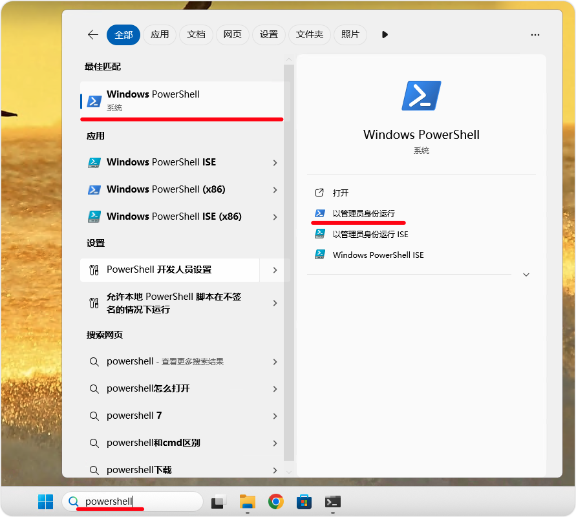Screen dimensions: 576x517
Task: Show more filters with the play arrow
Action: coord(385,35)
